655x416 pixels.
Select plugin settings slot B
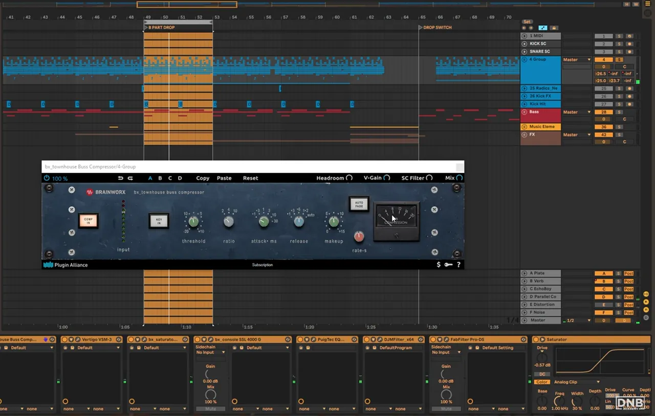(160, 178)
